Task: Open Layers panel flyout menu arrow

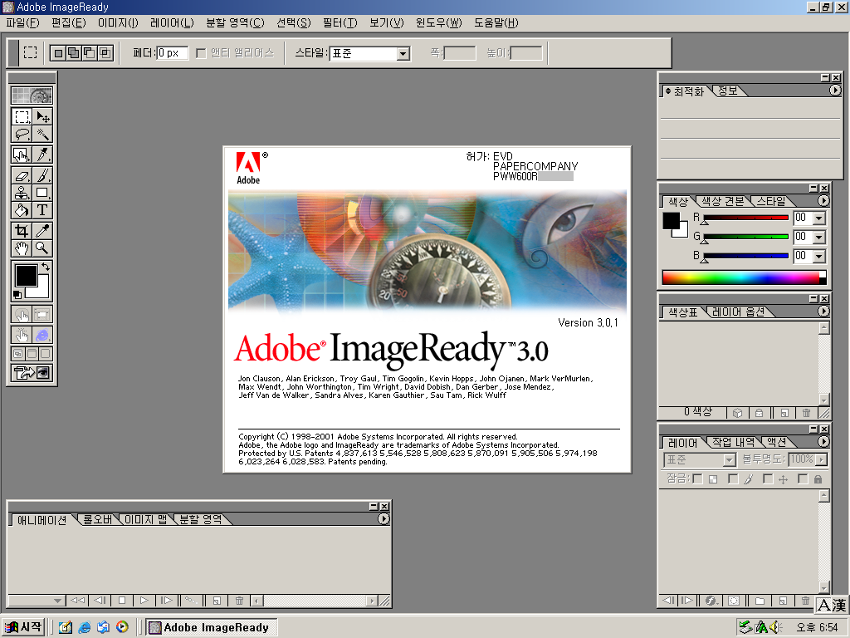Action: pos(823,442)
